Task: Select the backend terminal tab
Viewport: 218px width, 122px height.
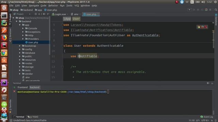Action: (34, 87)
